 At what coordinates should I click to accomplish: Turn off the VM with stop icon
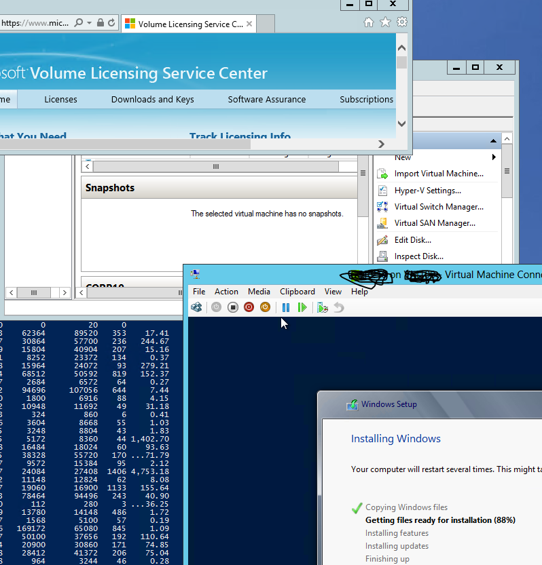click(233, 307)
